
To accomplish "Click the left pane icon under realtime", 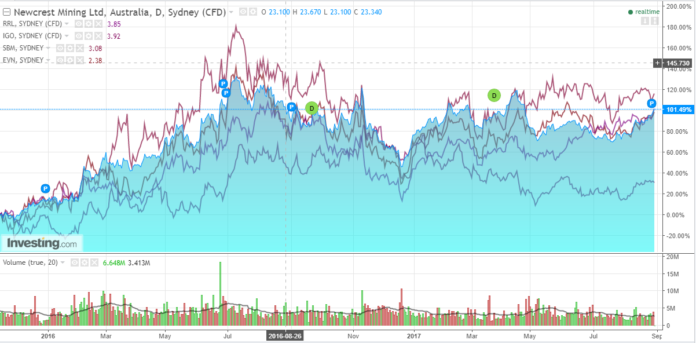I will [x=645, y=21].
